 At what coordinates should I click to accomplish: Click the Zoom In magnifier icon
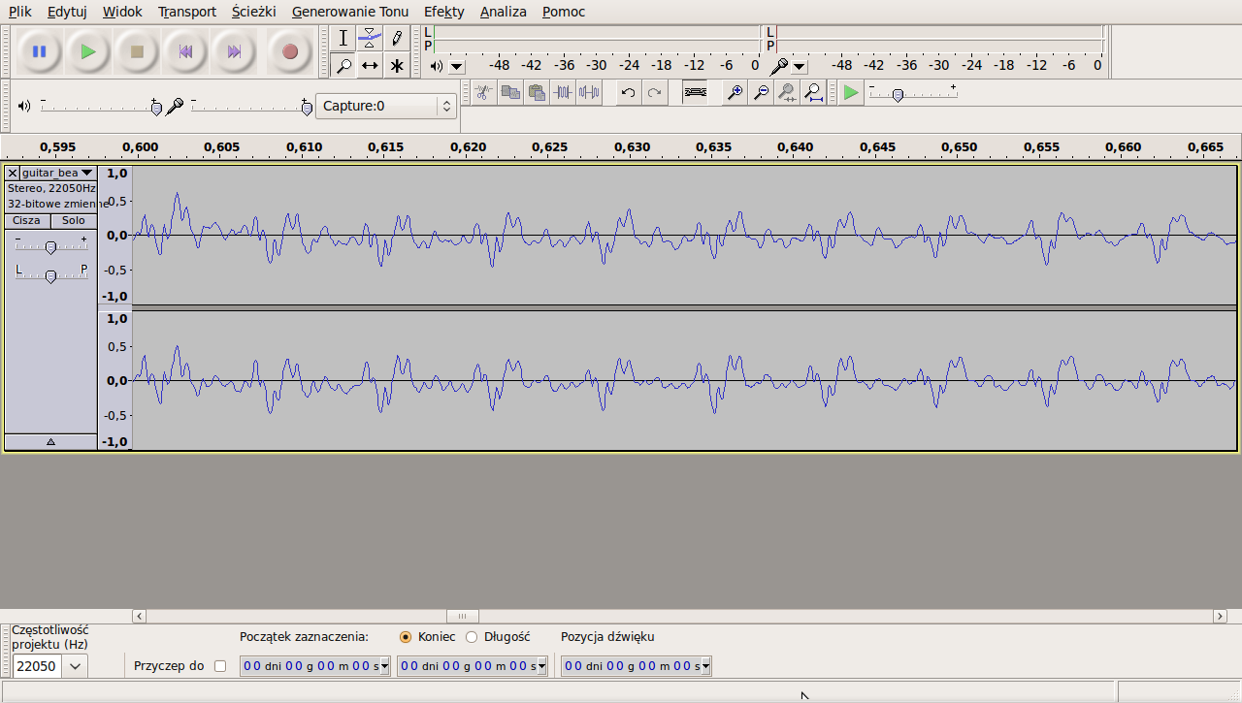click(x=735, y=93)
